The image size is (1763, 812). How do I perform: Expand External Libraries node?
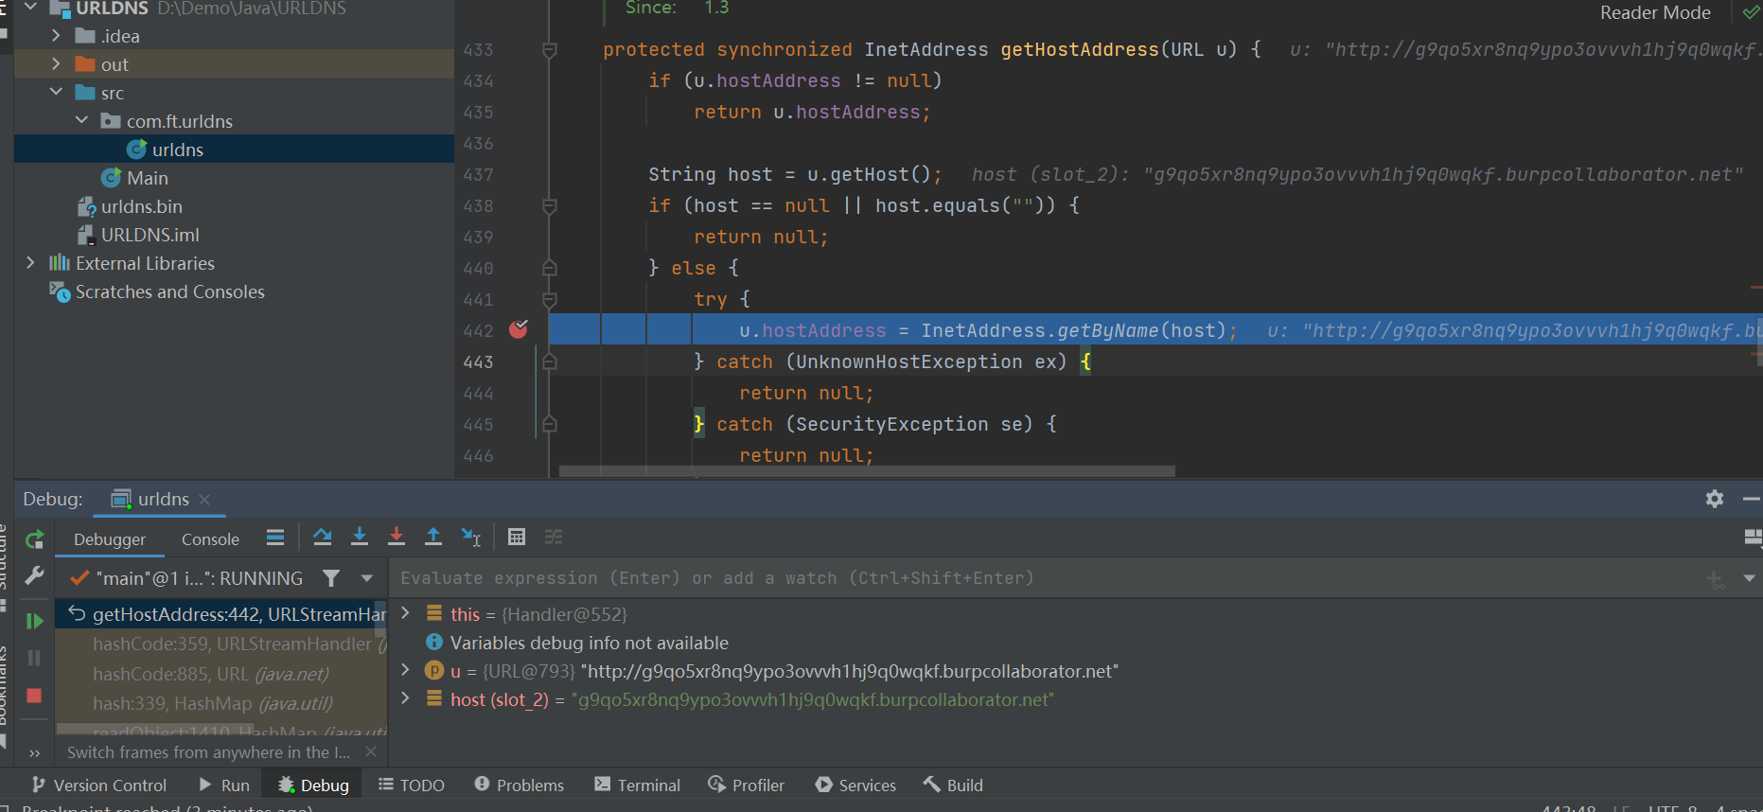tap(30, 263)
